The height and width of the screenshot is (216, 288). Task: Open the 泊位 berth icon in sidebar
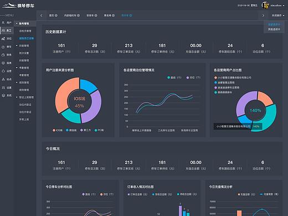tap(3, 39)
